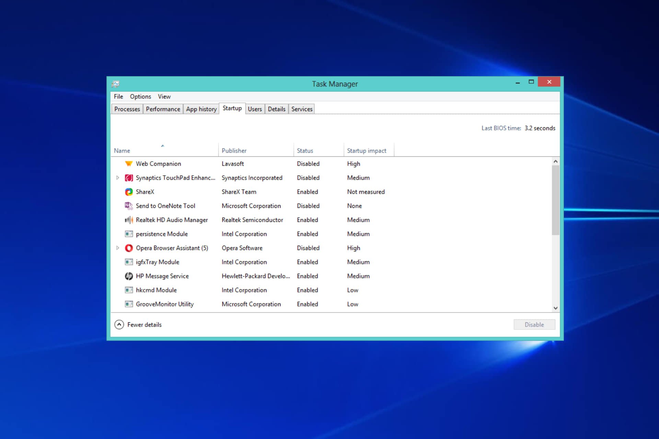
Task: Click the Send to OneNote Tool icon
Action: (128, 206)
